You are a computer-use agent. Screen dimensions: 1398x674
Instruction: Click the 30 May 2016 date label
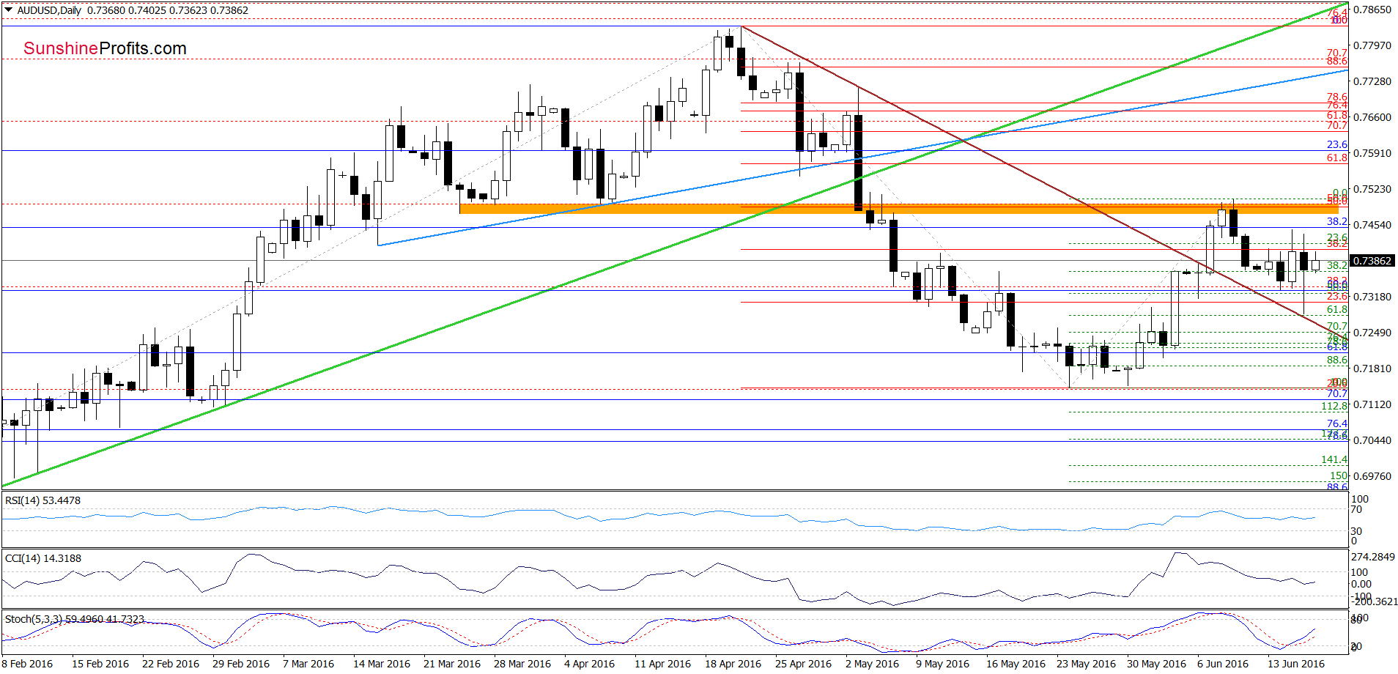[x=1156, y=664]
